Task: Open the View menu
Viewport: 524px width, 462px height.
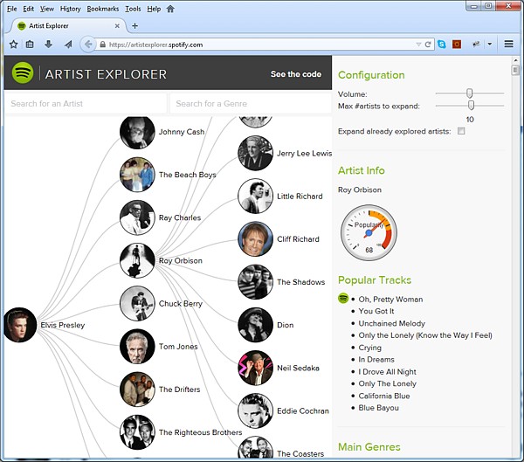Action: [x=47, y=9]
